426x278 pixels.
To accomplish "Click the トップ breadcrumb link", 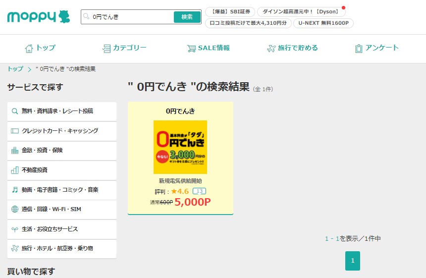I will click(15, 69).
